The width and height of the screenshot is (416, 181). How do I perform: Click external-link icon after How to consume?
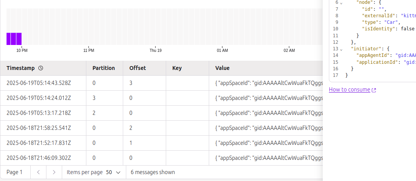[374, 90]
